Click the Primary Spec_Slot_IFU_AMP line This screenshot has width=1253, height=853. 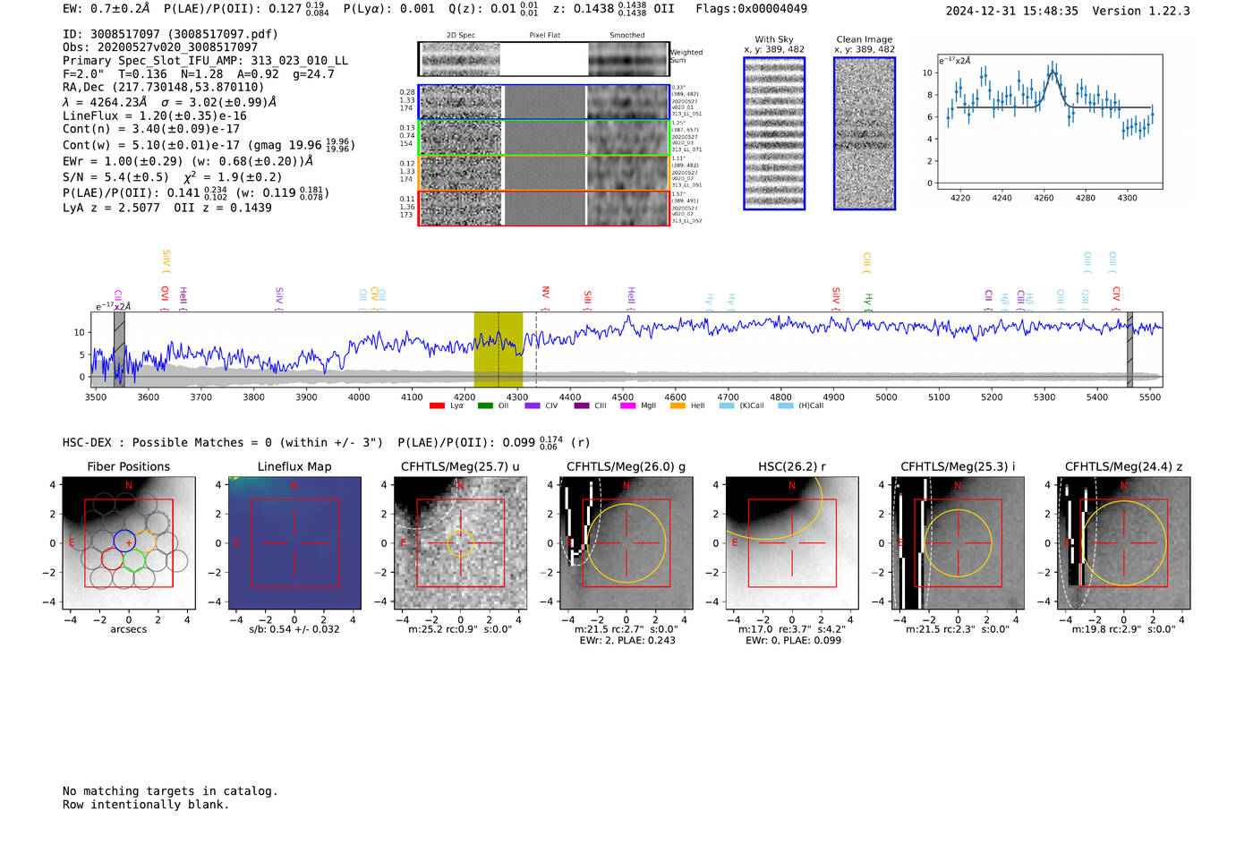[205, 61]
